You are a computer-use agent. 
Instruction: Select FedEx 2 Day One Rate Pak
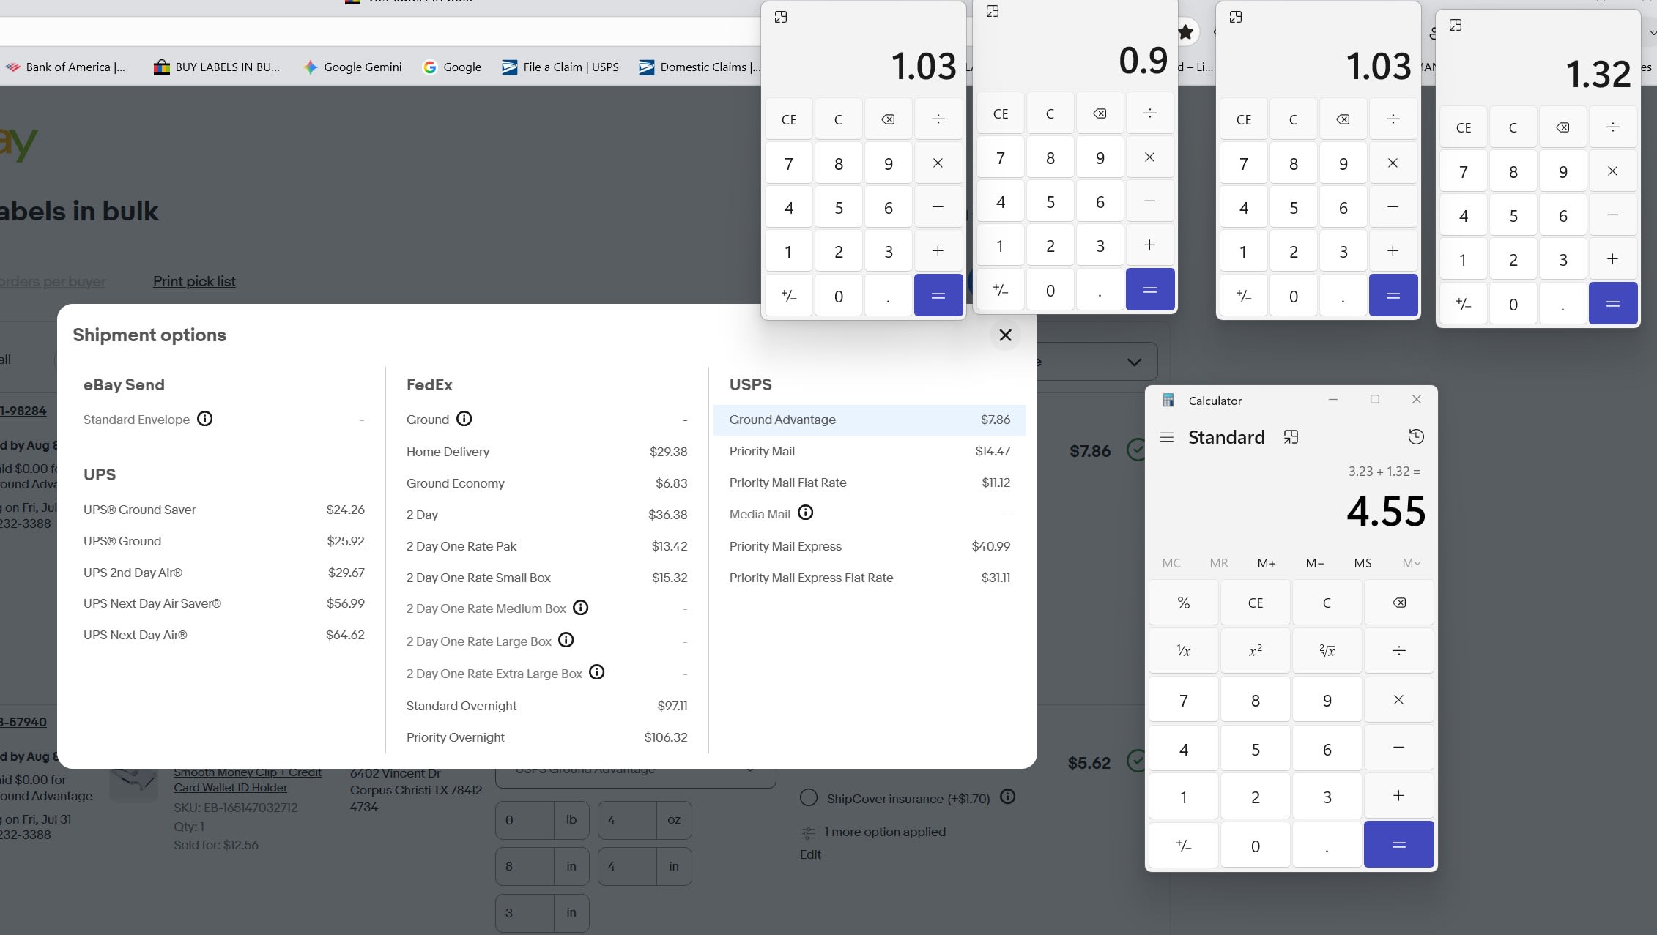pyautogui.click(x=546, y=546)
